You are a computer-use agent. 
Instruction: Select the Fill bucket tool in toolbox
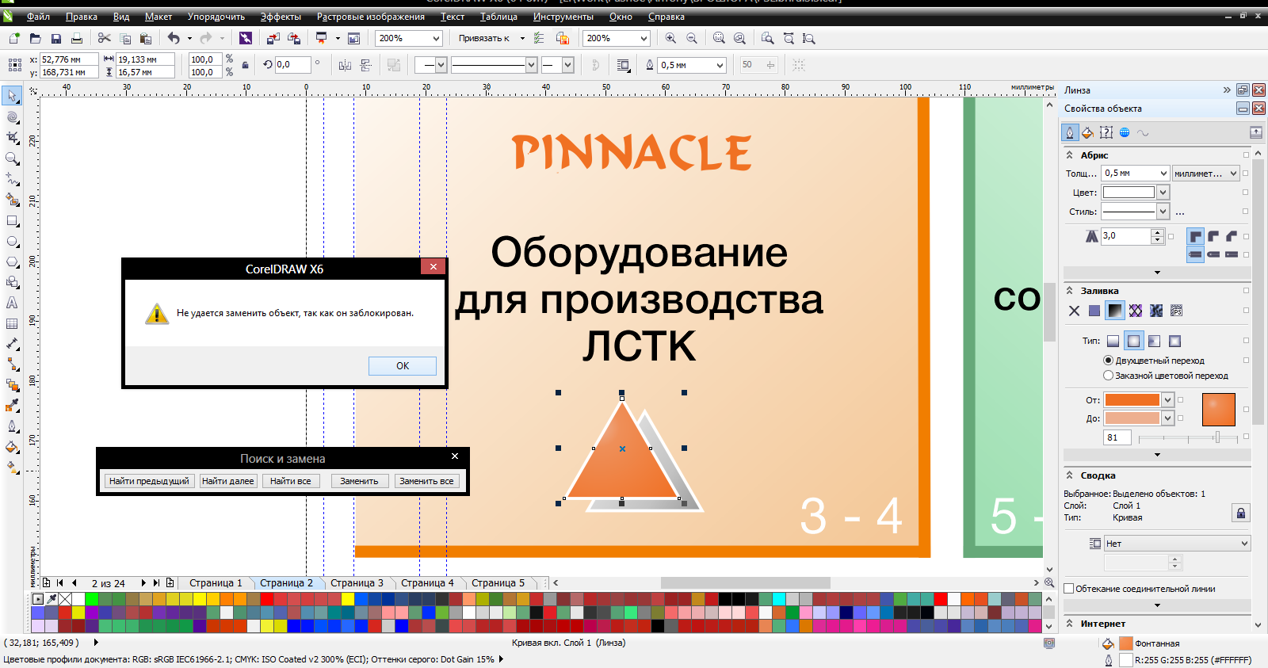[x=12, y=447]
